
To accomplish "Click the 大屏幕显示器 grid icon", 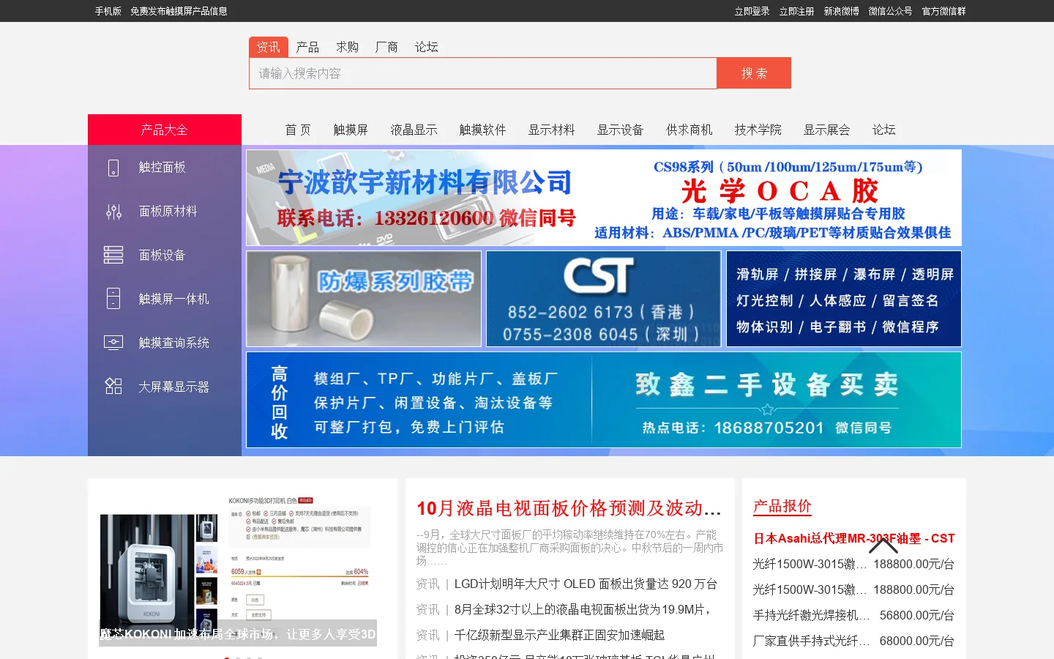I will point(113,387).
